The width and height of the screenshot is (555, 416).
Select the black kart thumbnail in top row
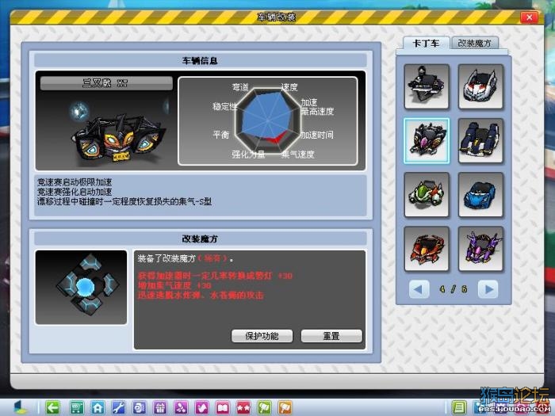point(427,86)
